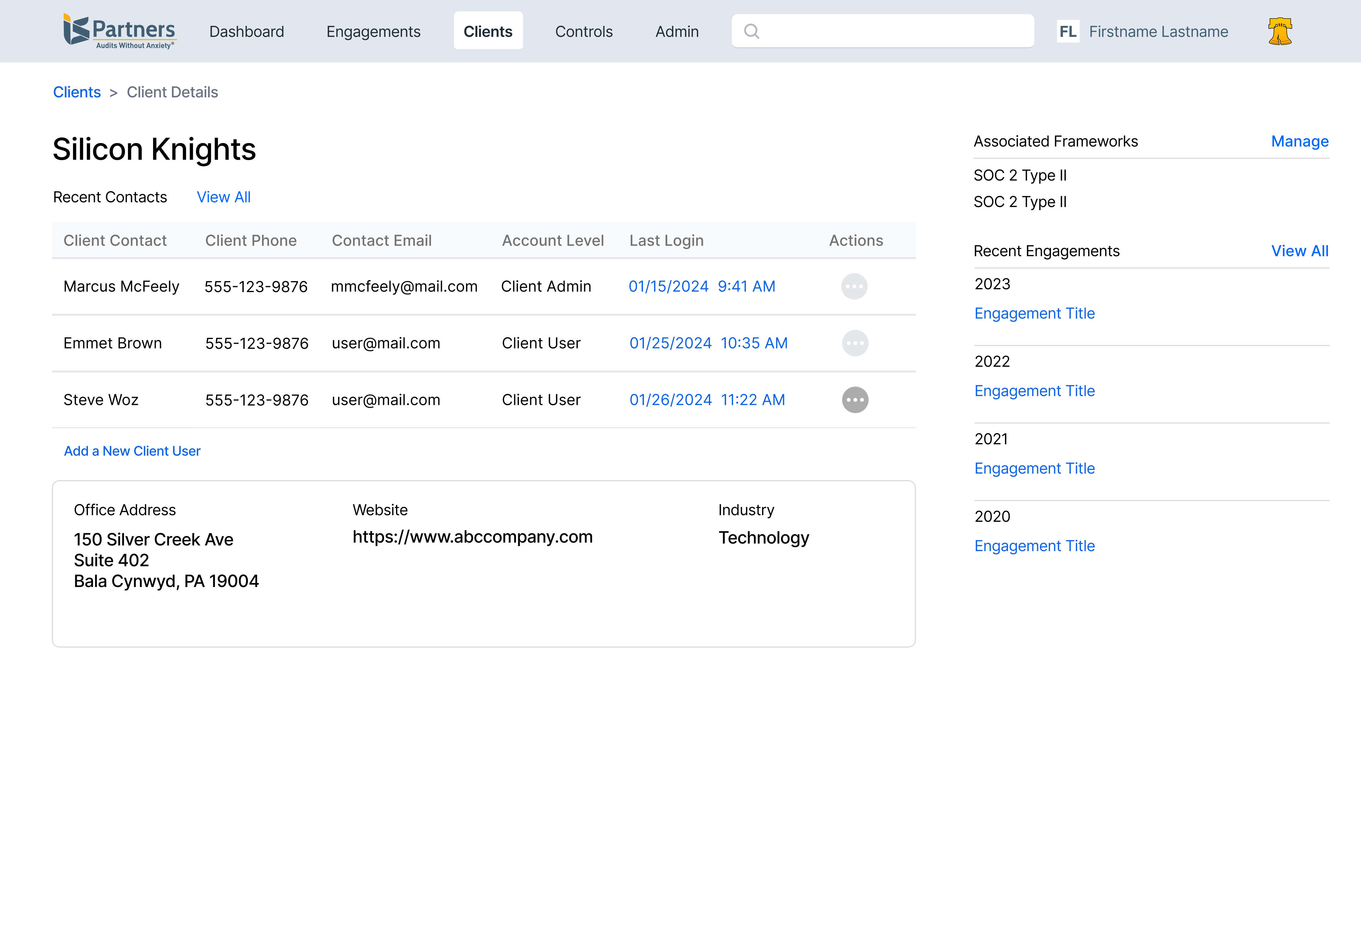This screenshot has height=933, width=1361.
Task: Open the 2022 Engagement Title link
Action: coord(1034,391)
